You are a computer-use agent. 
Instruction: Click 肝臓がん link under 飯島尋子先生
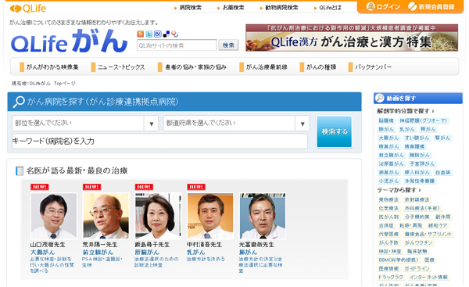click(x=147, y=253)
